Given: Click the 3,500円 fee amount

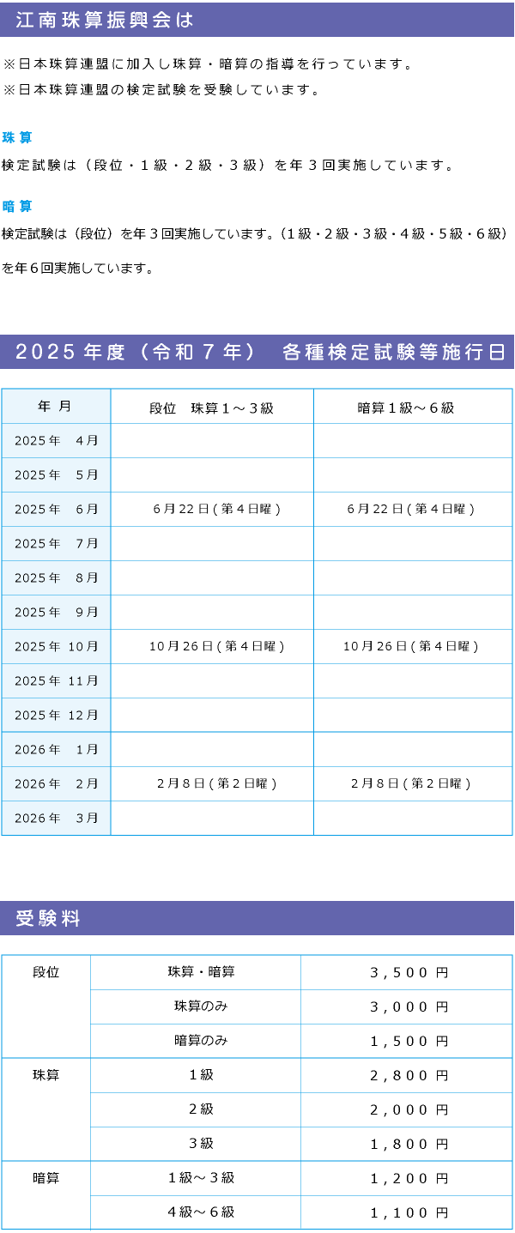Looking at the screenshot, I should point(409,973).
